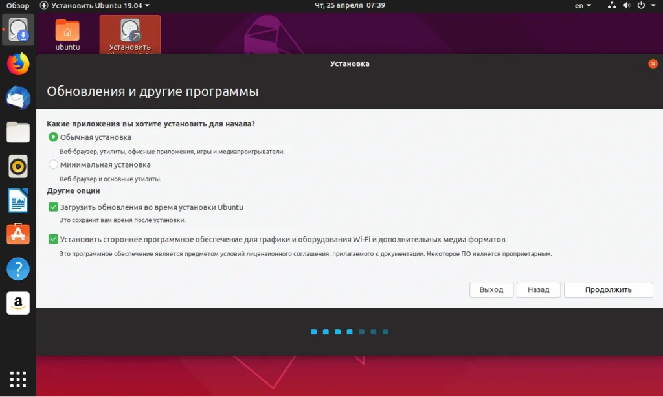Select the Установить Ubuntu desktop shortcut

129,35
